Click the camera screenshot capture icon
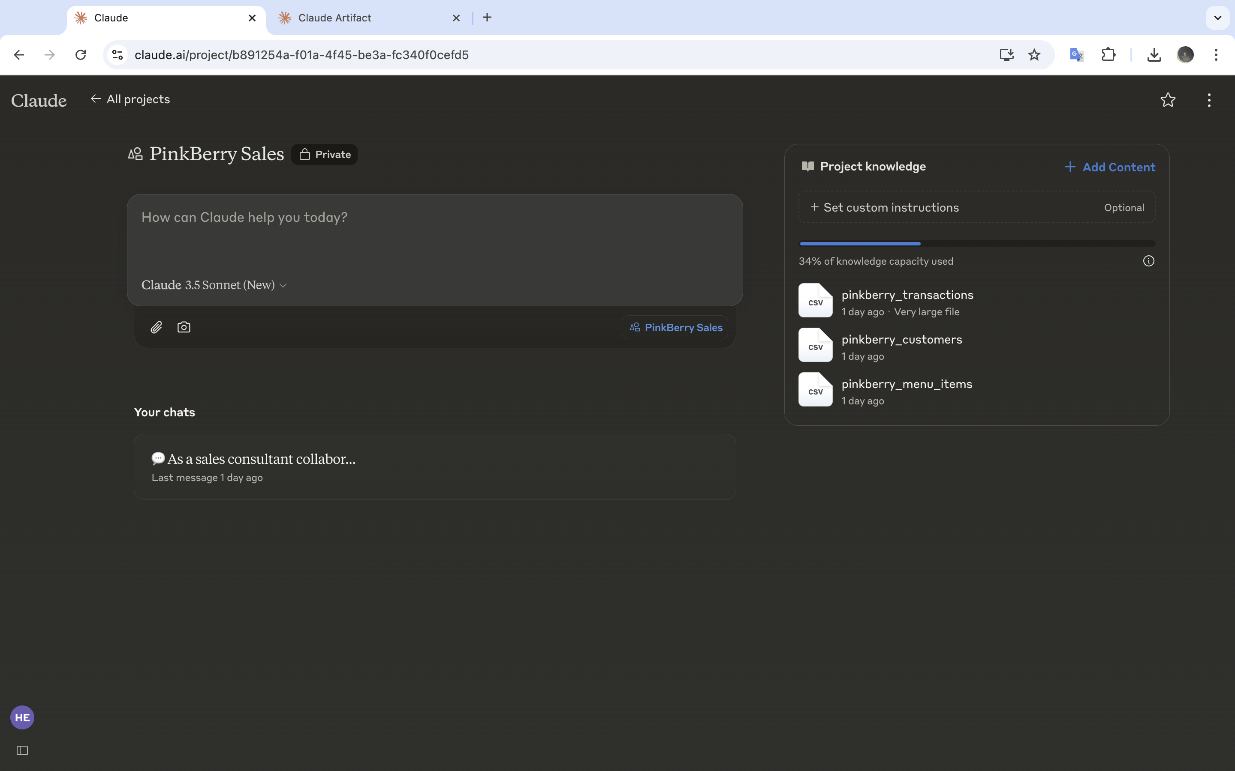1235x771 pixels. [x=184, y=327]
